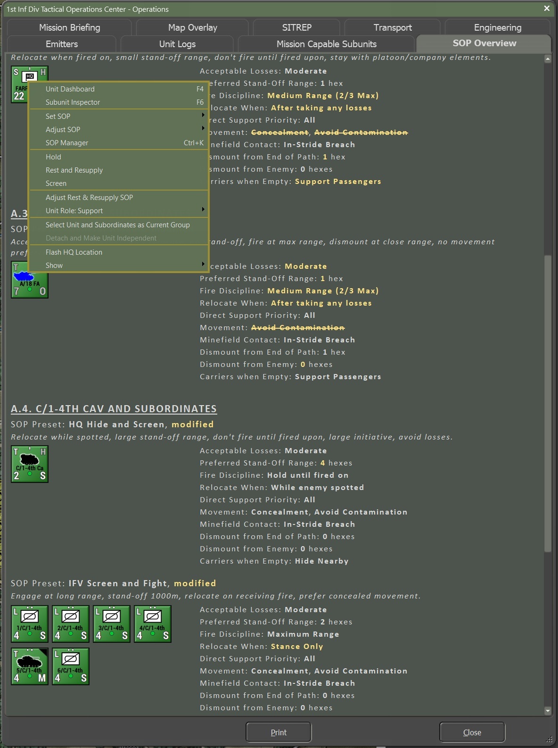
Task: Select the 4/C/1-4th unit icon
Action: 153,624
